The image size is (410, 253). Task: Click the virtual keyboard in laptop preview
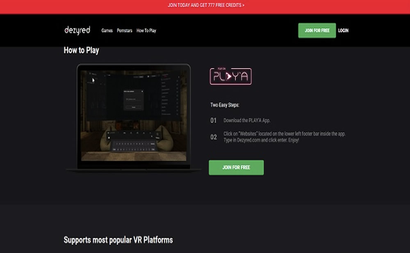133,145
